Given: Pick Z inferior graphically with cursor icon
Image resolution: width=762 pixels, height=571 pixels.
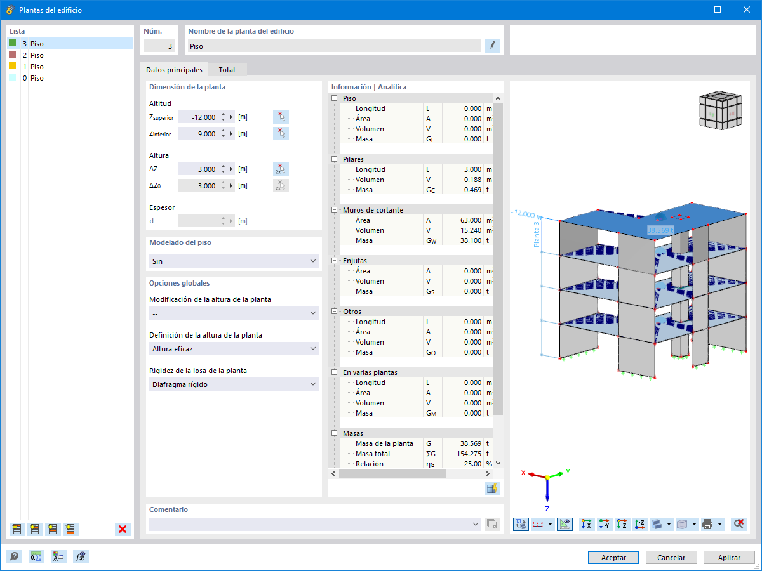Looking at the screenshot, I should (281, 133).
